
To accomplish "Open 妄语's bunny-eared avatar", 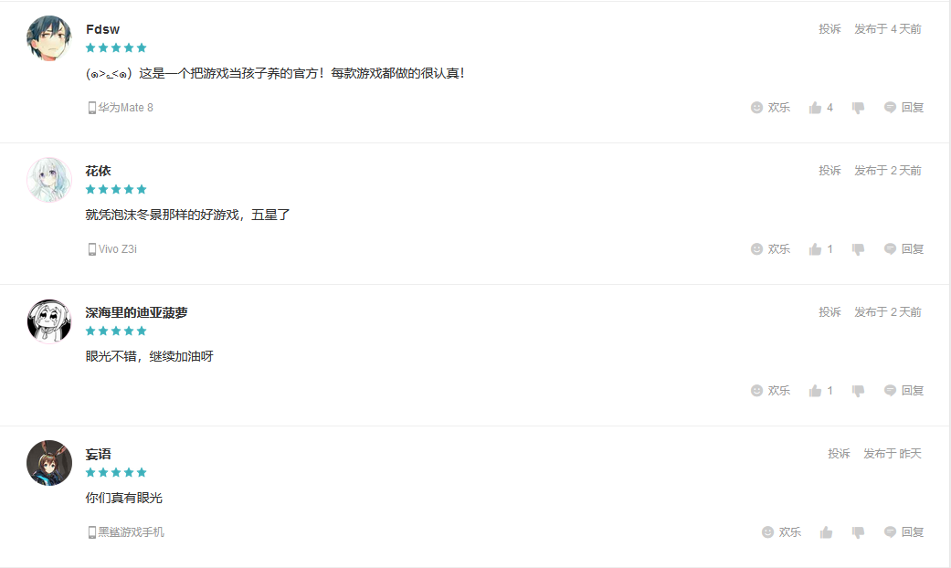I will 49,462.
